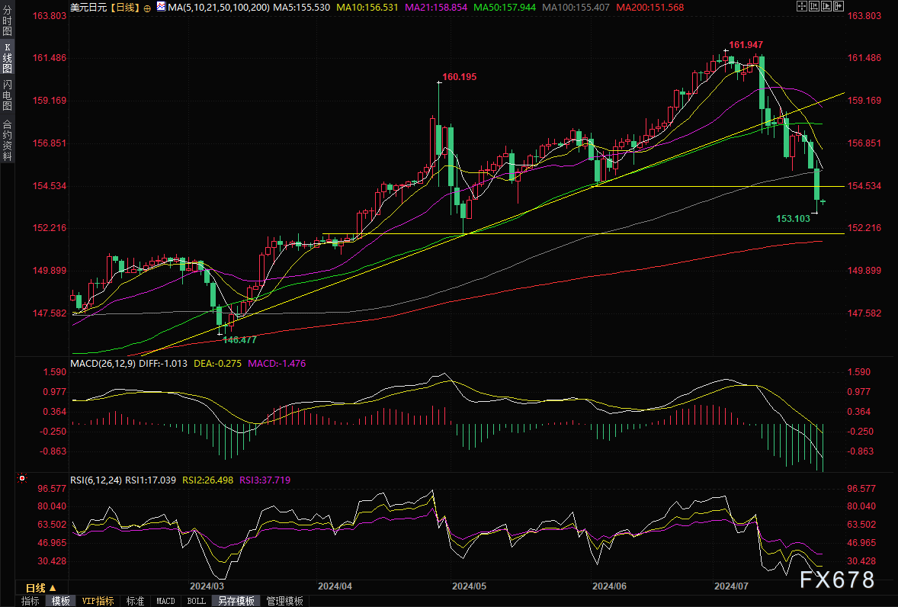Click the 153.103 low price label
Screen dimensions: 898x607
[794, 219]
